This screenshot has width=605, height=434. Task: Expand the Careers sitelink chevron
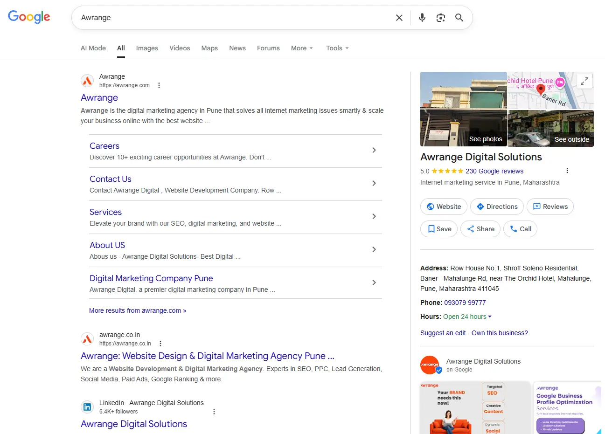374,150
